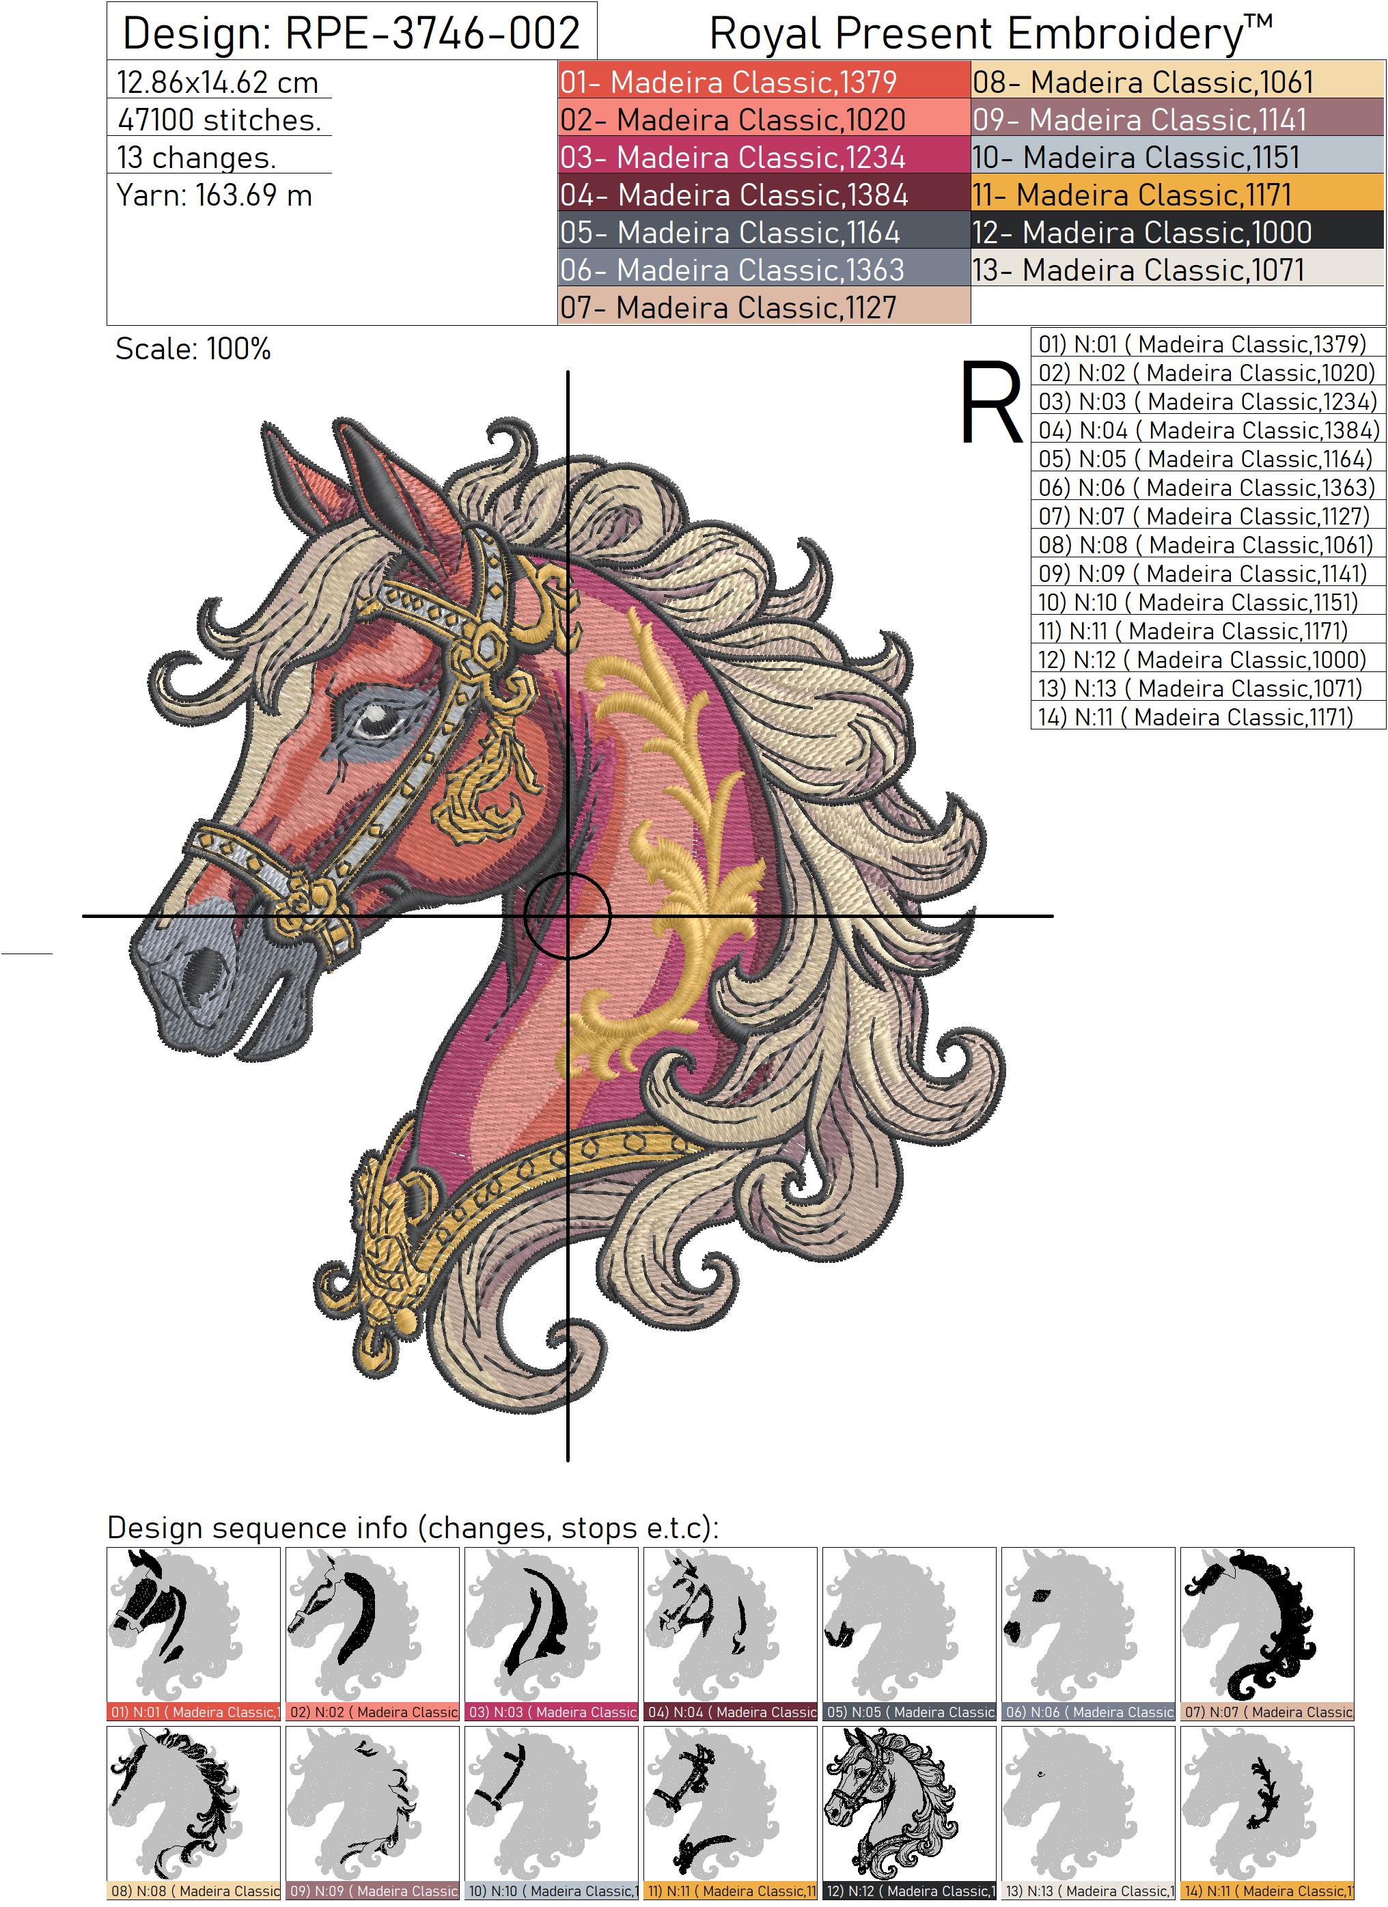
Task: Click the Design: RPE-3746-002 title box
Action: [x=351, y=32]
